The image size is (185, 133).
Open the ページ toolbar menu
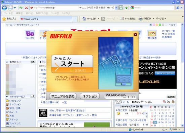pyautogui.click(x=161, y=19)
